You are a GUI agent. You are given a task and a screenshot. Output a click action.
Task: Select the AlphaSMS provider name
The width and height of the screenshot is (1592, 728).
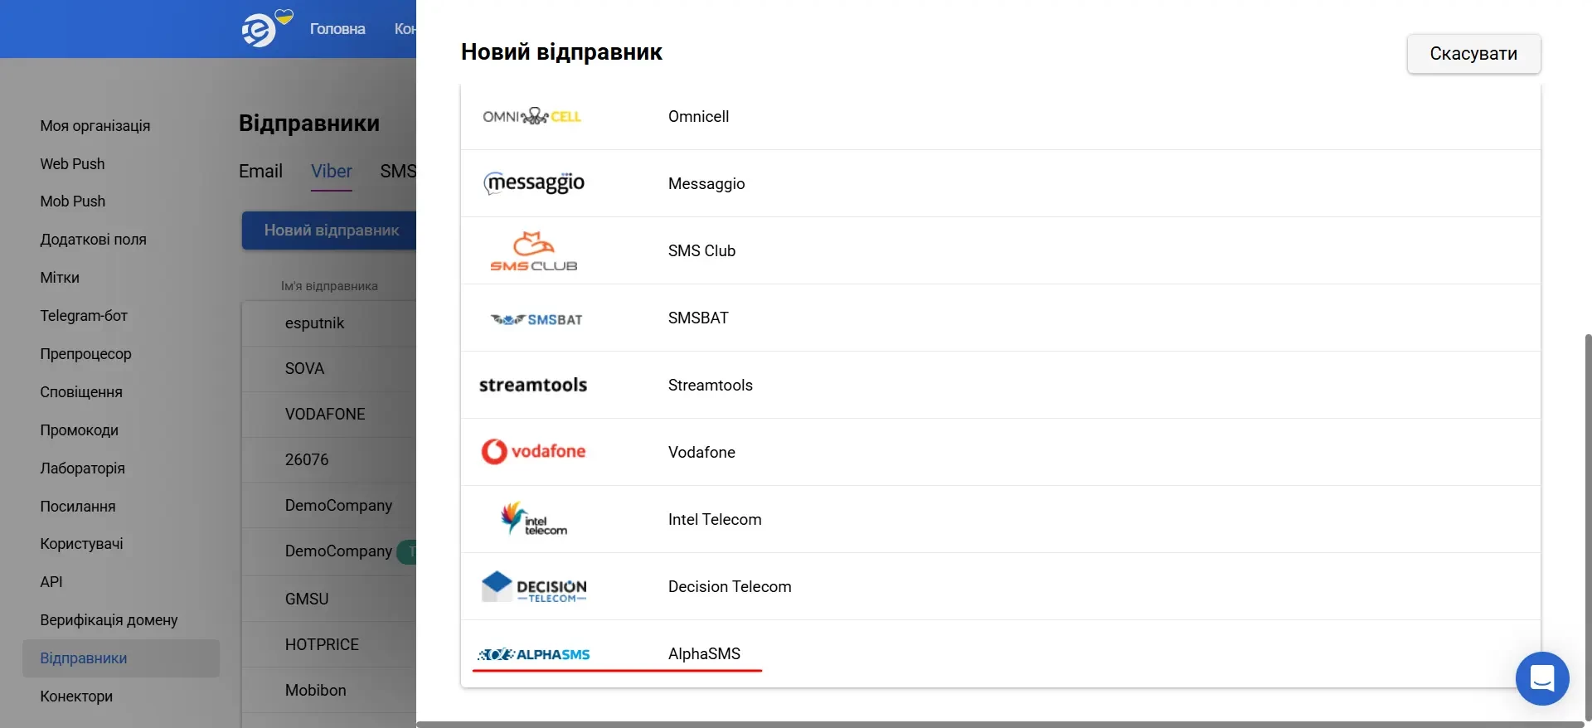(704, 654)
